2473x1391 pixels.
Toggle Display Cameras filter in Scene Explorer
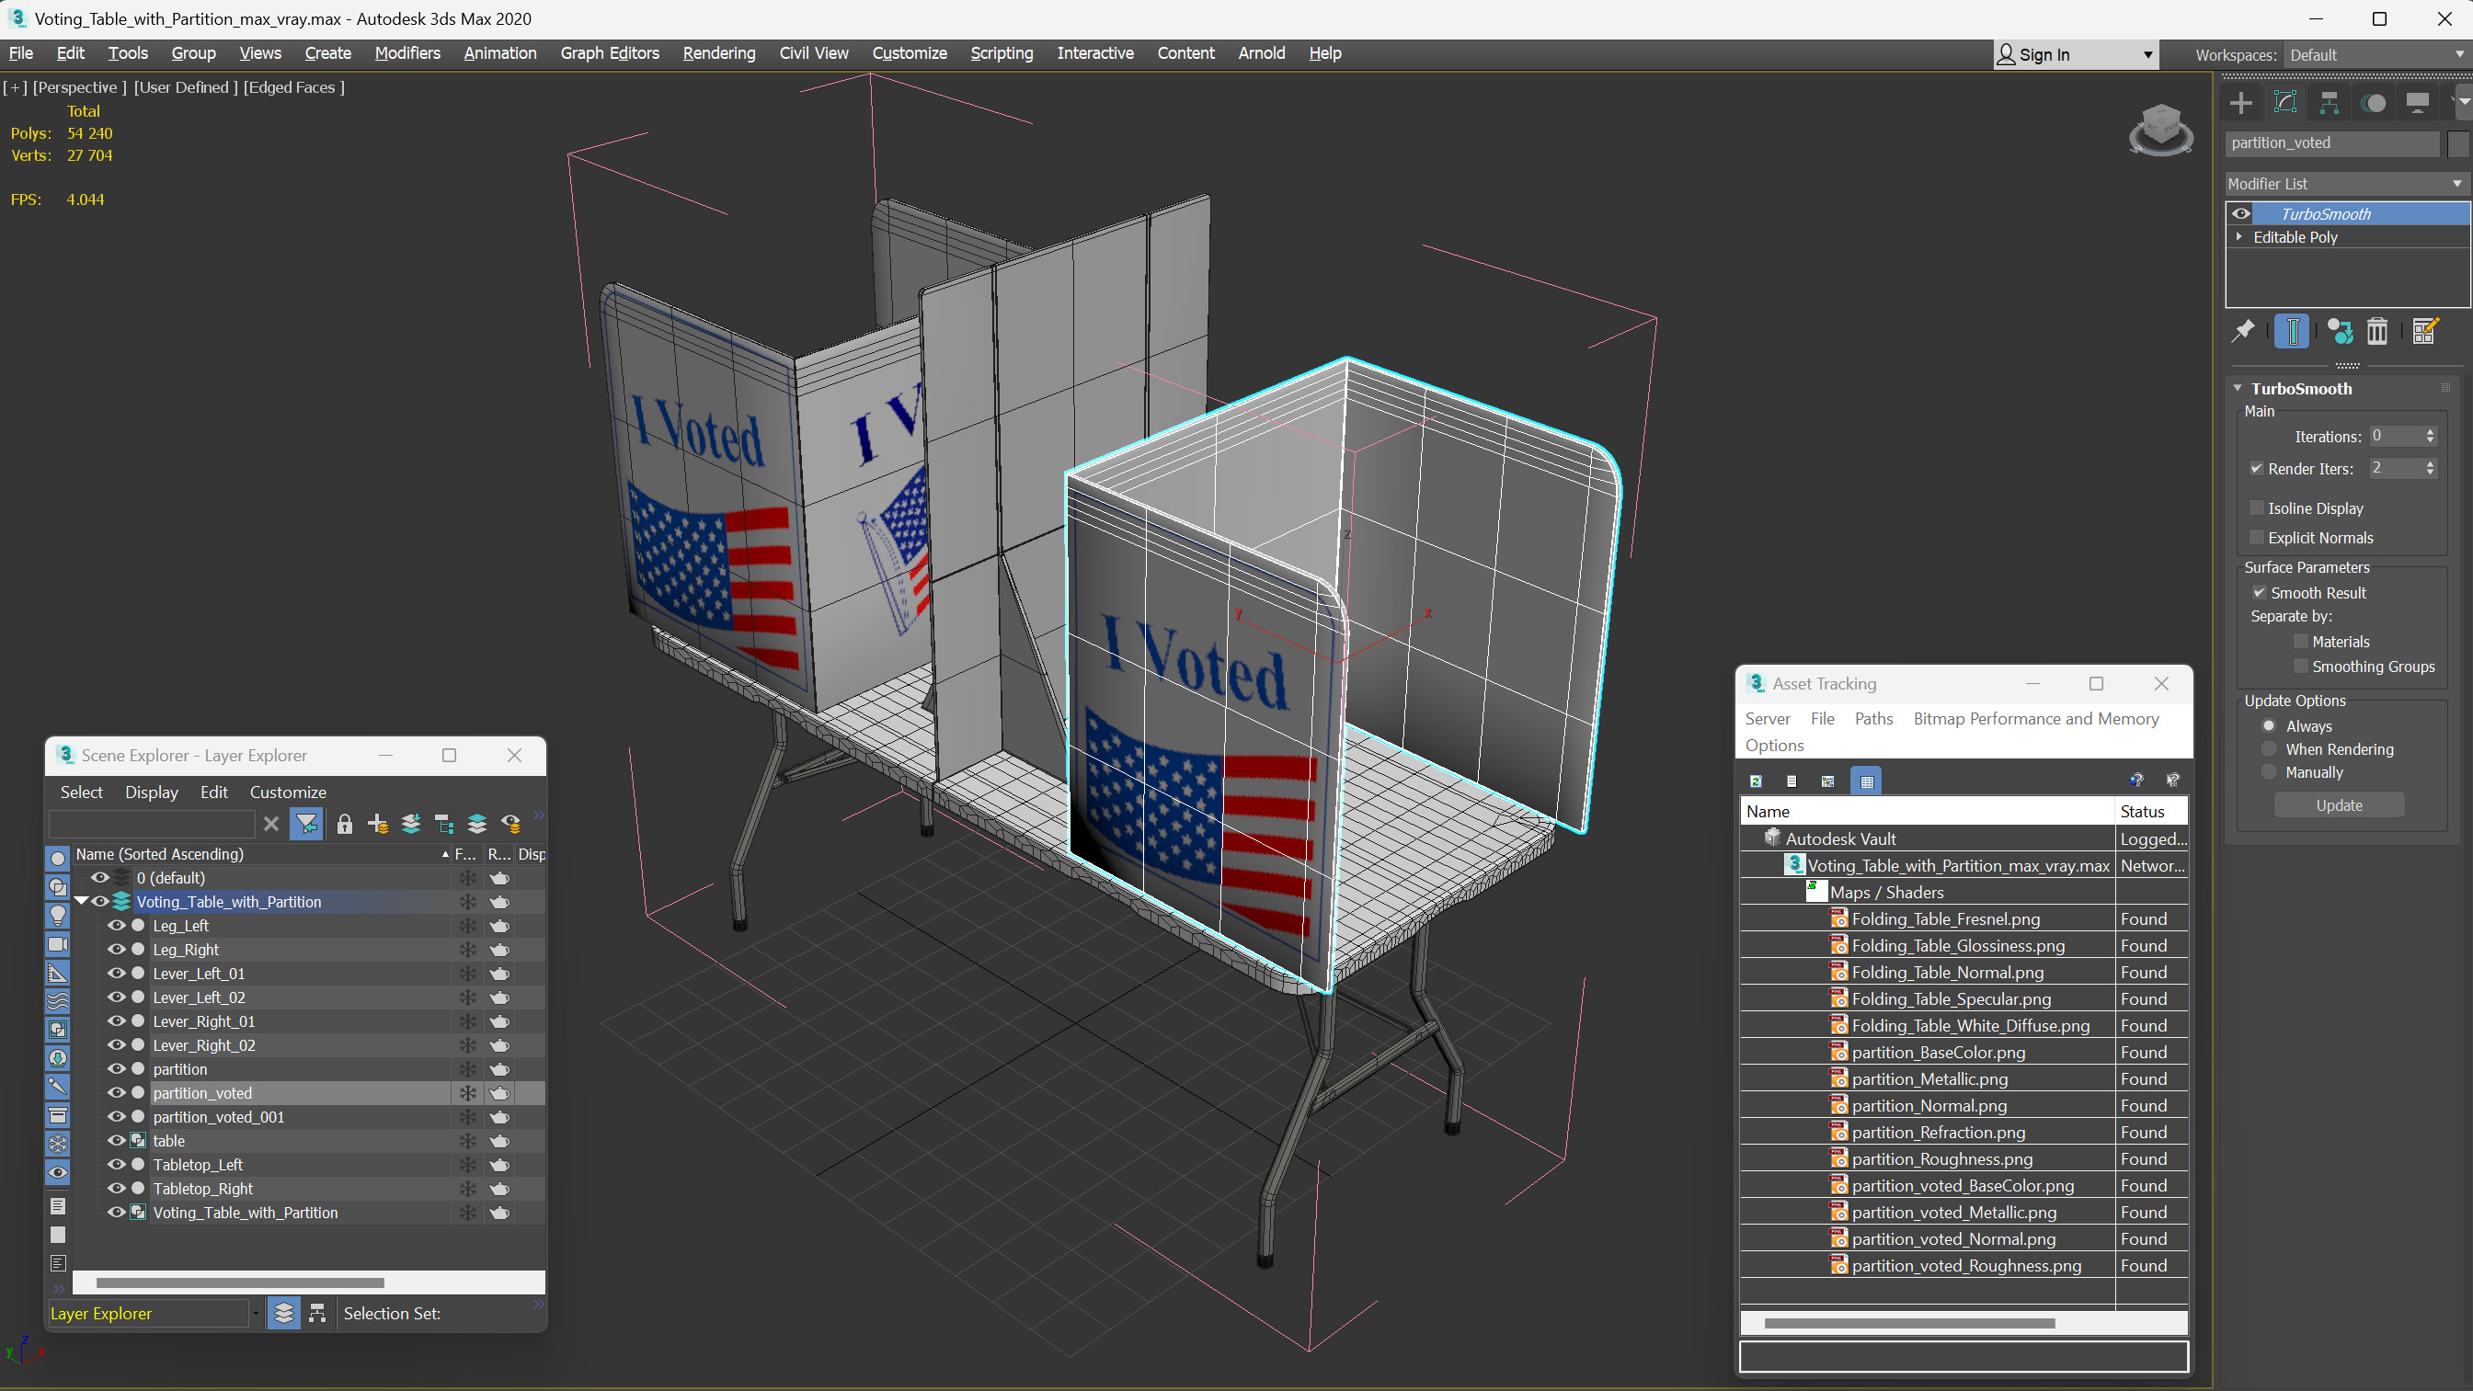pos(58,943)
